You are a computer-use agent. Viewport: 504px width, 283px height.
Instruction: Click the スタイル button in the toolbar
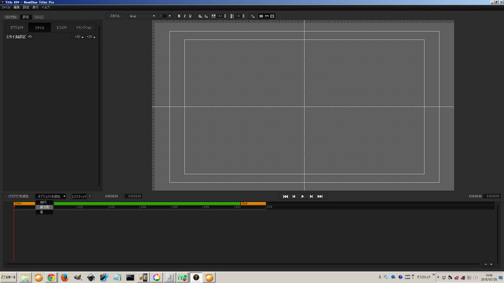pos(115,16)
